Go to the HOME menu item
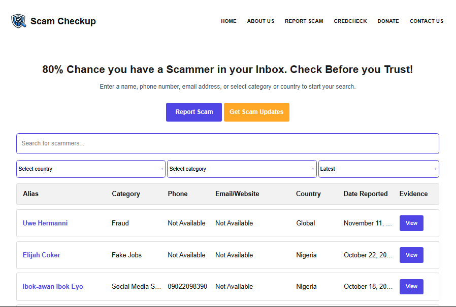This screenshot has height=307, width=456. coord(229,21)
